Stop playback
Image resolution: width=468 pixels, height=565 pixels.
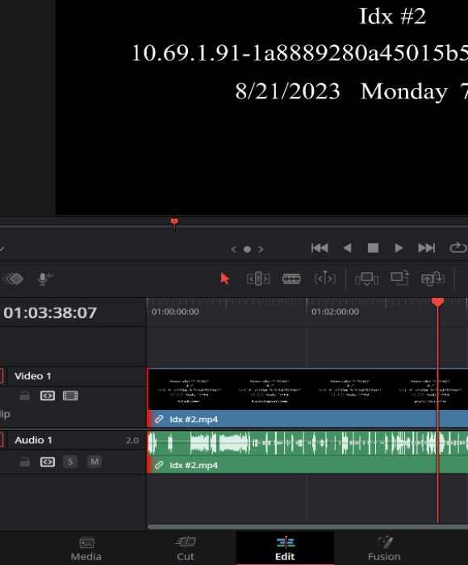point(373,248)
